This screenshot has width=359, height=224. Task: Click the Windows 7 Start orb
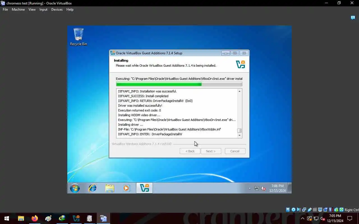tap(75, 188)
